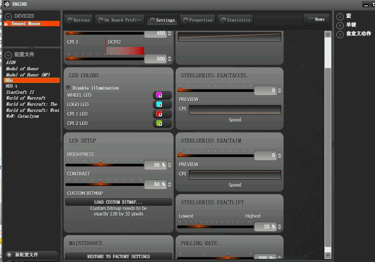Collapse the 配置文件 profiles section arrow
The image size is (375, 262).
(x=8, y=55)
